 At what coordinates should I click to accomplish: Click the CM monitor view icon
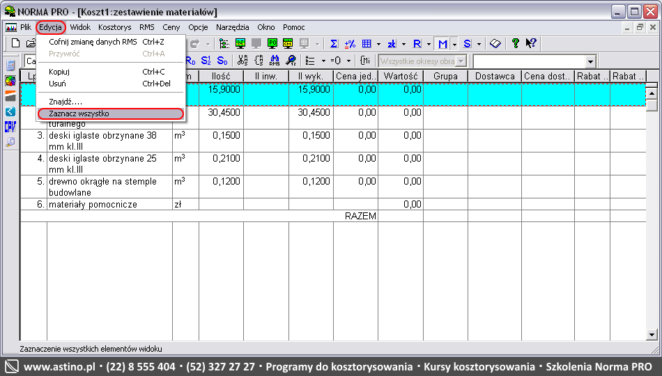pyautogui.click(x=288, y=43)
